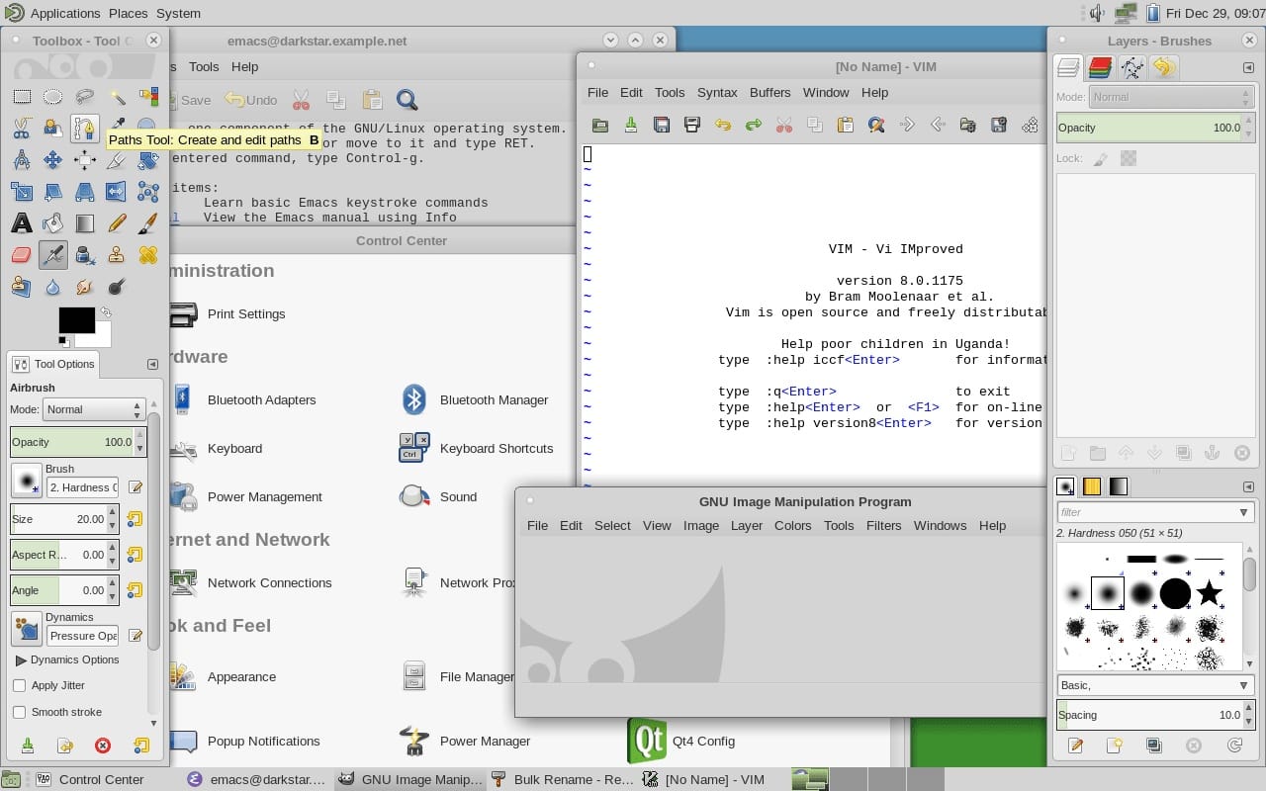Choose the Ink tool
The image size is (1266, 791).
(x=85, y=255)
